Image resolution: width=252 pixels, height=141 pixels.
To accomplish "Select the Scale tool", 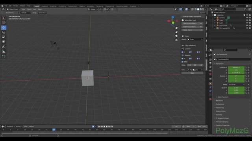I will coord(4,37).
